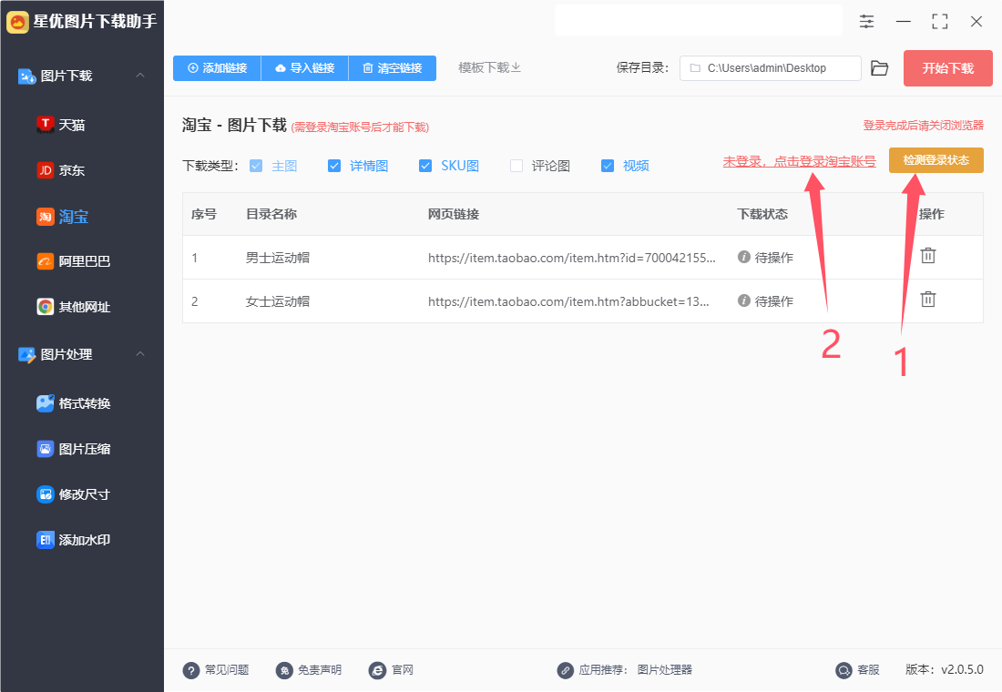Viewport: 1002px width, 692px height.
Task: Enable the 评论图 review image checkbox
Action: (x=516, y=166)
